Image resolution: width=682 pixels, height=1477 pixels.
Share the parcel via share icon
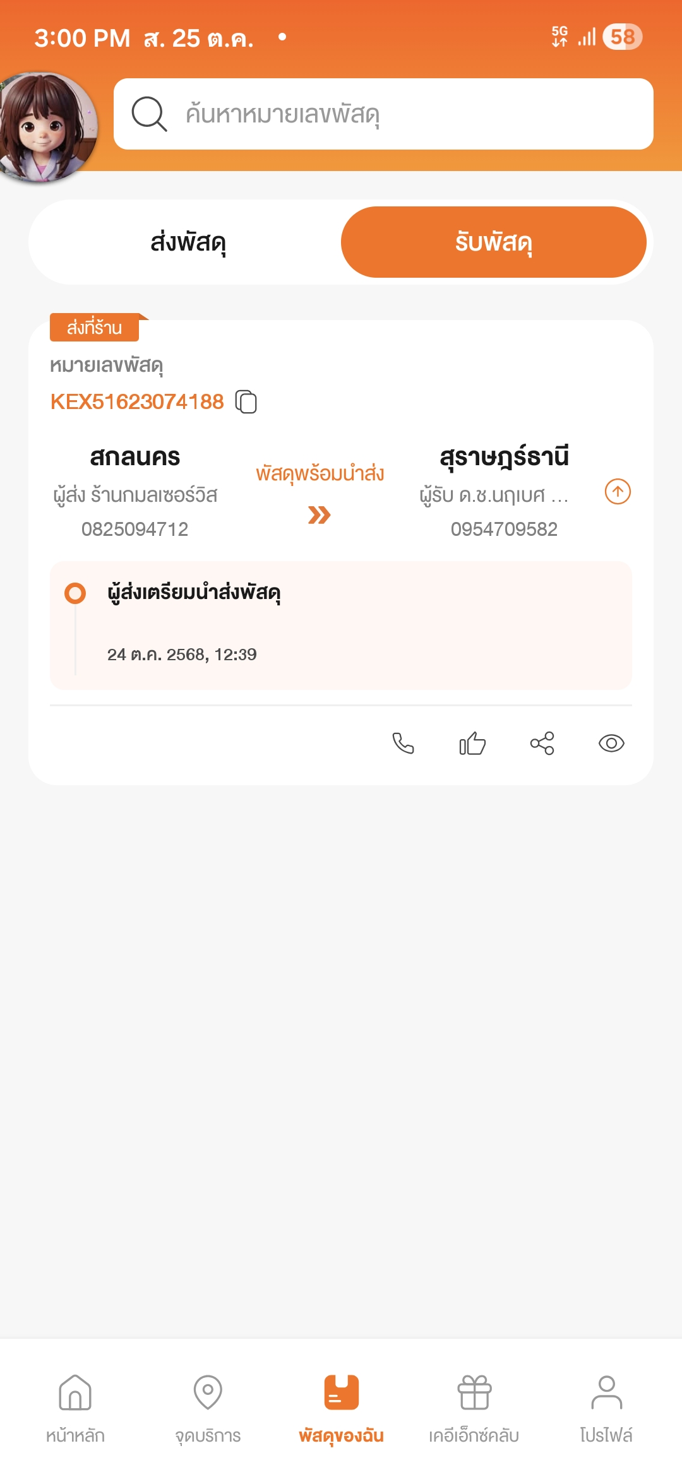click(x=542, y=743)
